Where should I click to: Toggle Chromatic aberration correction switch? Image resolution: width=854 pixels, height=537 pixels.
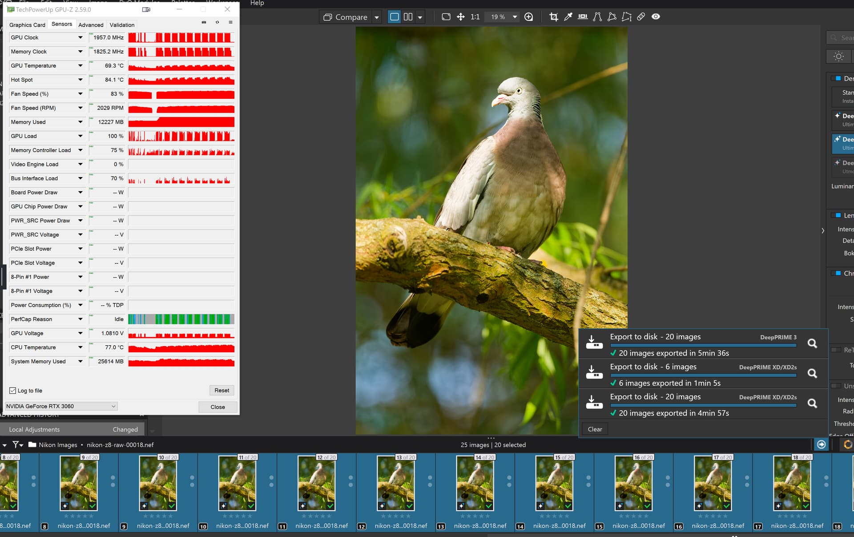point(836,273)
